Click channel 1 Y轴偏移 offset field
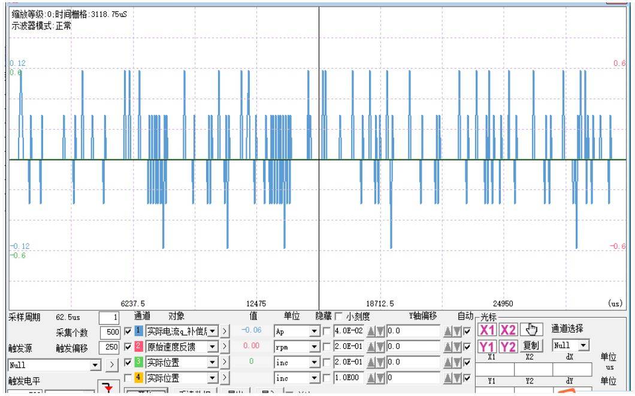This screenshot has width=635, height=396. (x=413, y=330)
